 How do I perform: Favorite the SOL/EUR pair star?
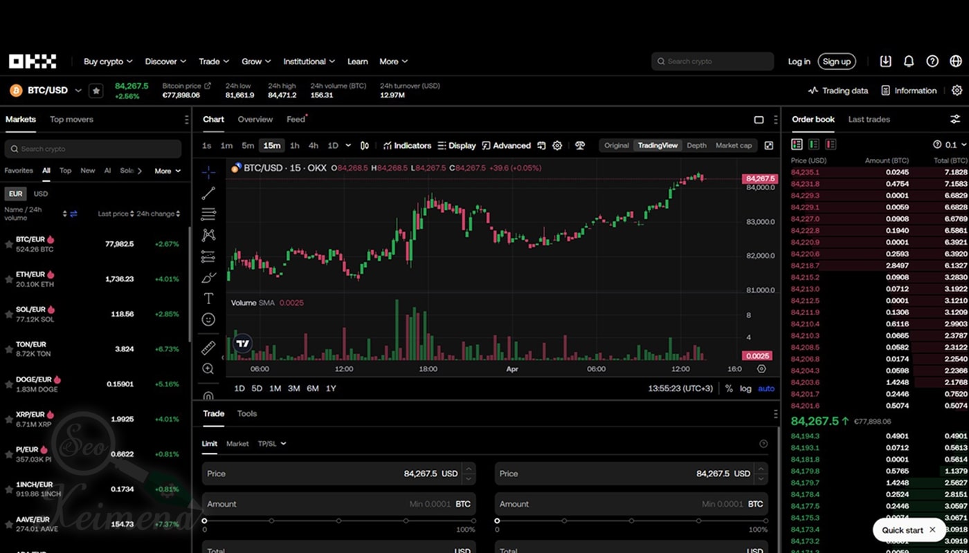tap(9, 314)
